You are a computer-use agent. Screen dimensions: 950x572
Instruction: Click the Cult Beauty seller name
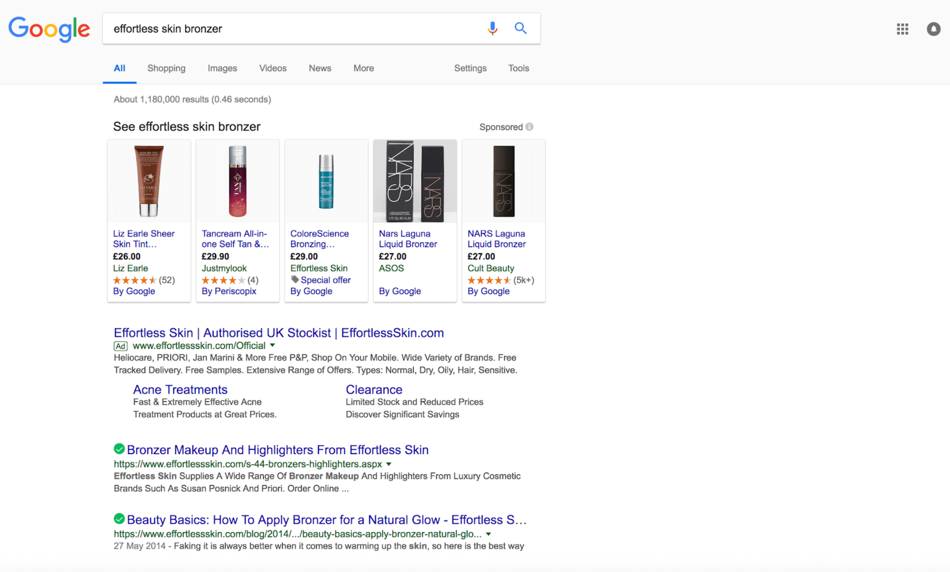point(491,268)
